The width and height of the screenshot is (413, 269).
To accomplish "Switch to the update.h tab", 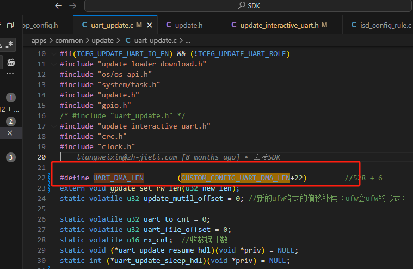I will (190, 25).
